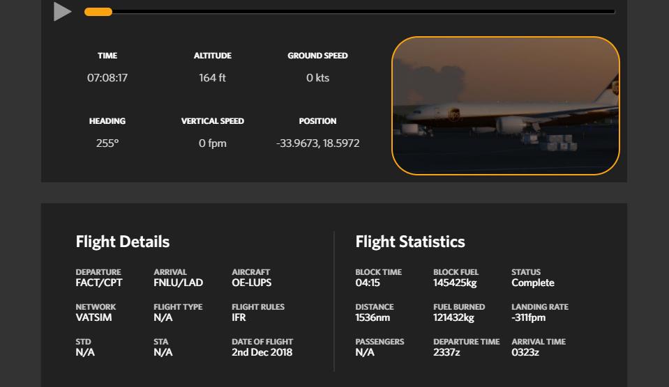
Task: Click the 07:08:17 time value
Action: pos(107,78)
